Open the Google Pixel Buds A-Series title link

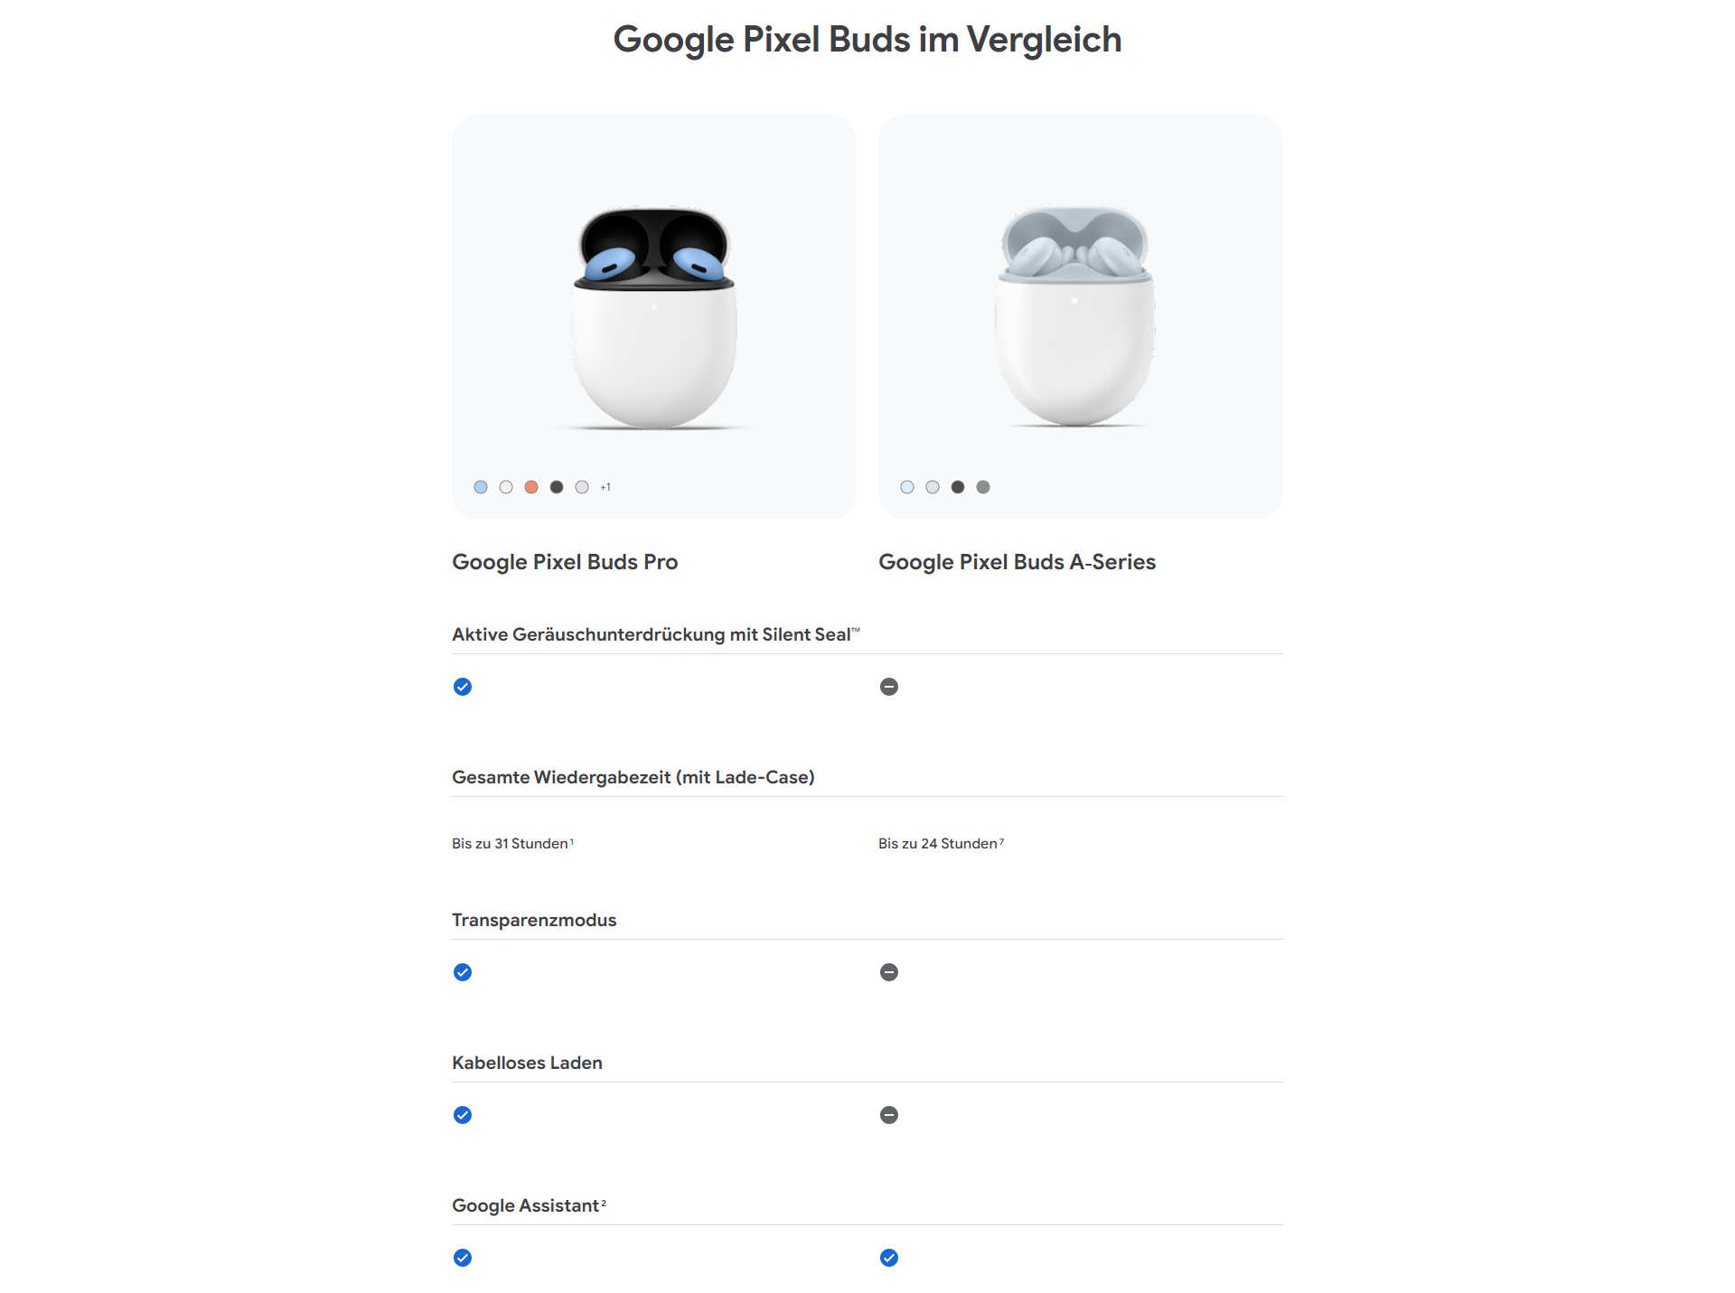pos(1017,562)
